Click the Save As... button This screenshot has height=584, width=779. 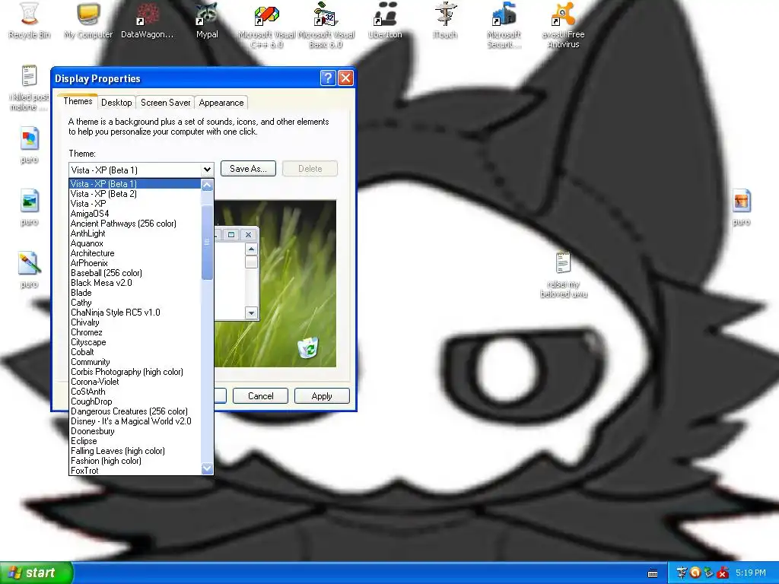click(x=248, y=169)
